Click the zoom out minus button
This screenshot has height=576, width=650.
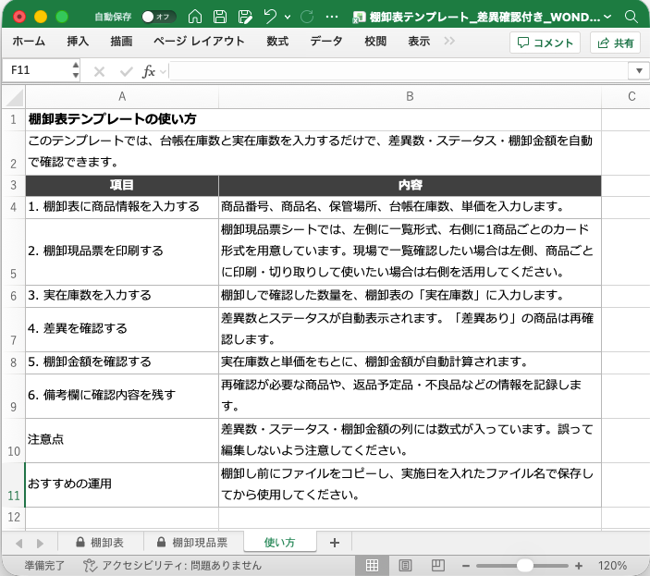(x=466, y=566)
